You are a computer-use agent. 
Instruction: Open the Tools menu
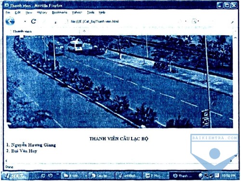pyautogui.click(x=91, y=13)
